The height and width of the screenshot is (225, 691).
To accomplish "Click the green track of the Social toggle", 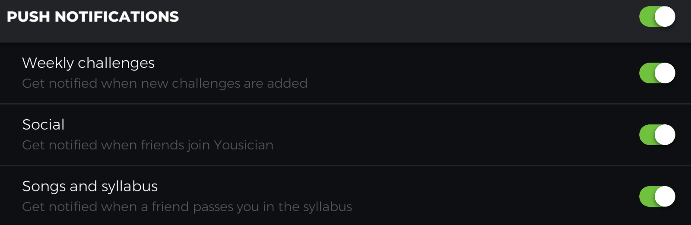I will pos(646,135).
